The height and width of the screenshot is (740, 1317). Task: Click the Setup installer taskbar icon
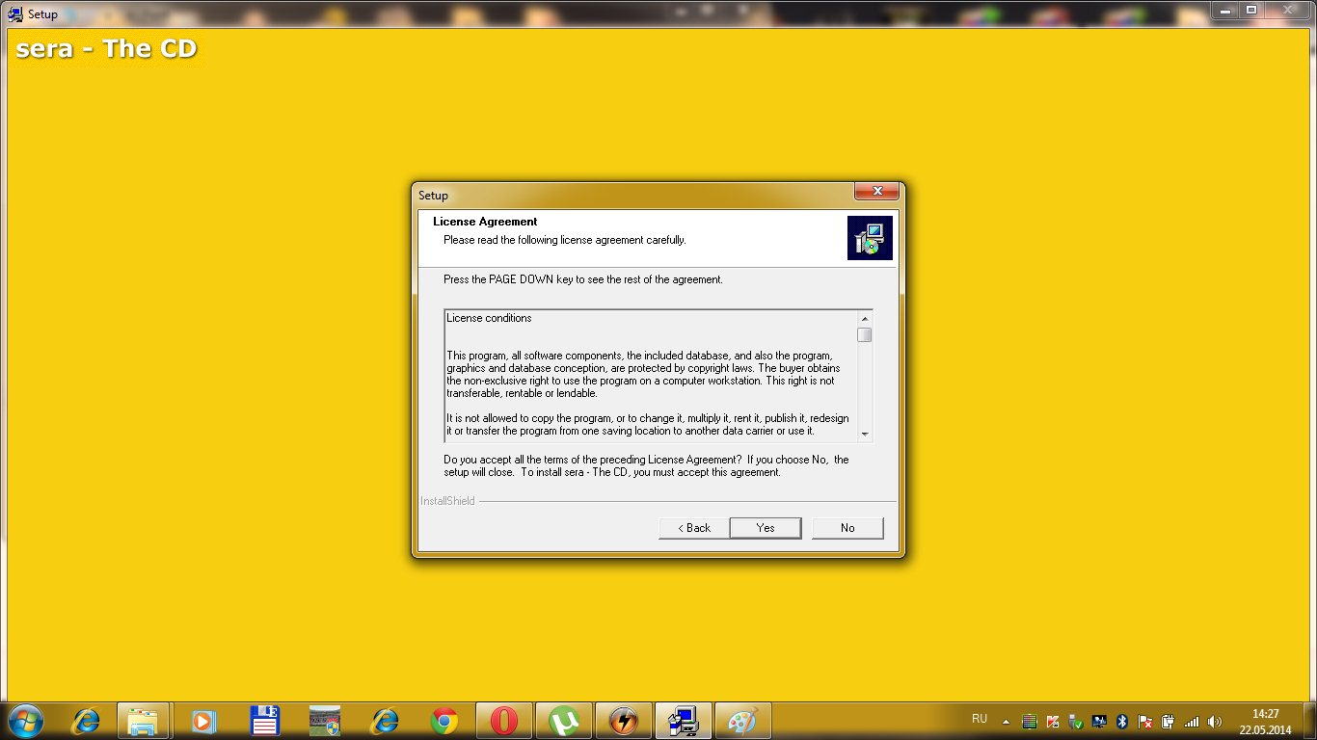pyautogui.click(x=684, y=720)
